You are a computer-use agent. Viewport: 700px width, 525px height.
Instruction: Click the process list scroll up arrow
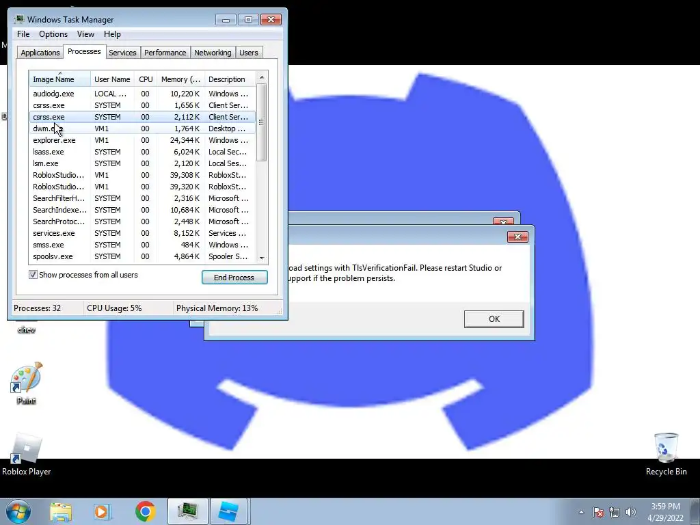pyautogui.click(x=262, y=77)
